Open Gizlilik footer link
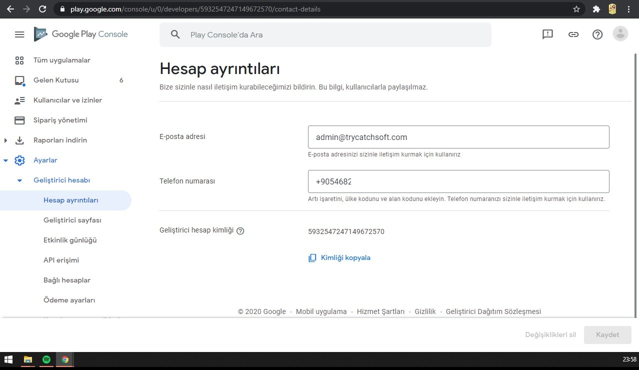 [425, 311]
